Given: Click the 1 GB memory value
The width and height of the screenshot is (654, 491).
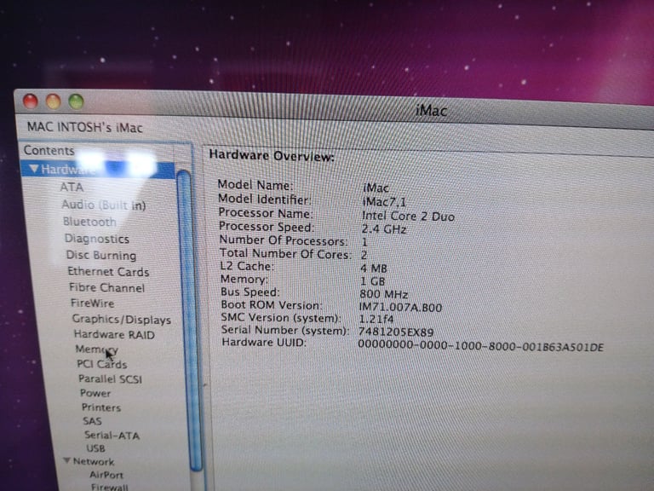Looking at the screenshot, I should pos(373,281).
